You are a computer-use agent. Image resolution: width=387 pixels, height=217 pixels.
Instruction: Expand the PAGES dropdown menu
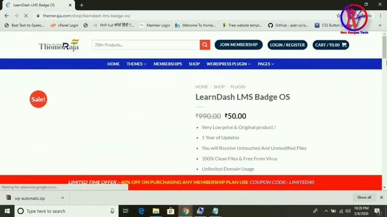[266, 64]
